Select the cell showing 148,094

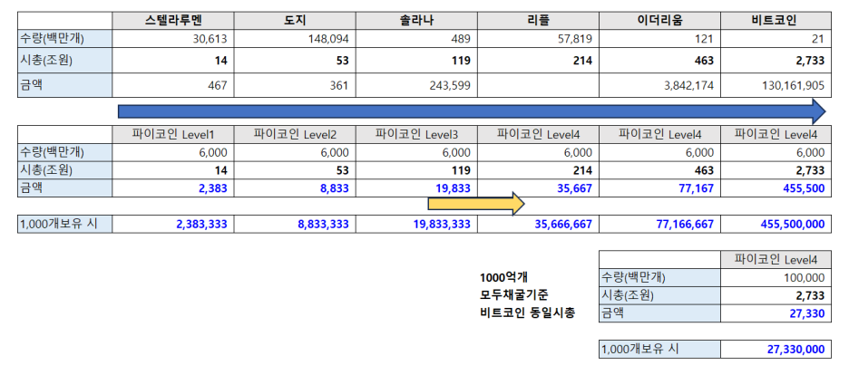[x=295, y=38]
